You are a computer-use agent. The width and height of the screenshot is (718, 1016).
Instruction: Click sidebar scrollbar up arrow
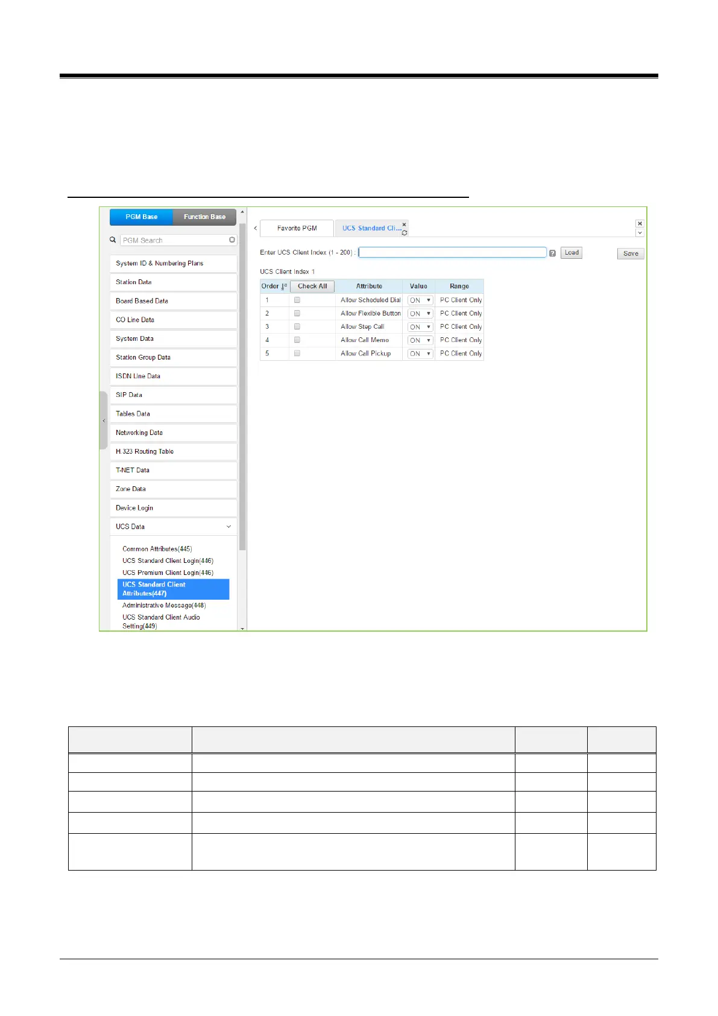(242, 212)
